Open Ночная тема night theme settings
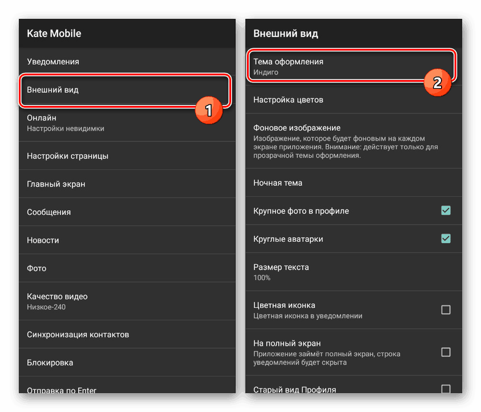Screen dimensions: 481x412 (x=278, y=183)
